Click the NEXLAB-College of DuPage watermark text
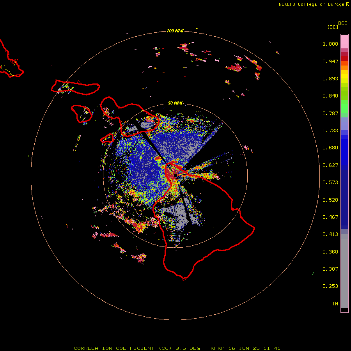The width and height of the screenshot is (351, 351). [314, 4]
